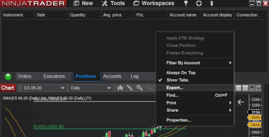269x137 pixels.
Task: Click the green connection status indicator
Action: [x=8, y=77]
